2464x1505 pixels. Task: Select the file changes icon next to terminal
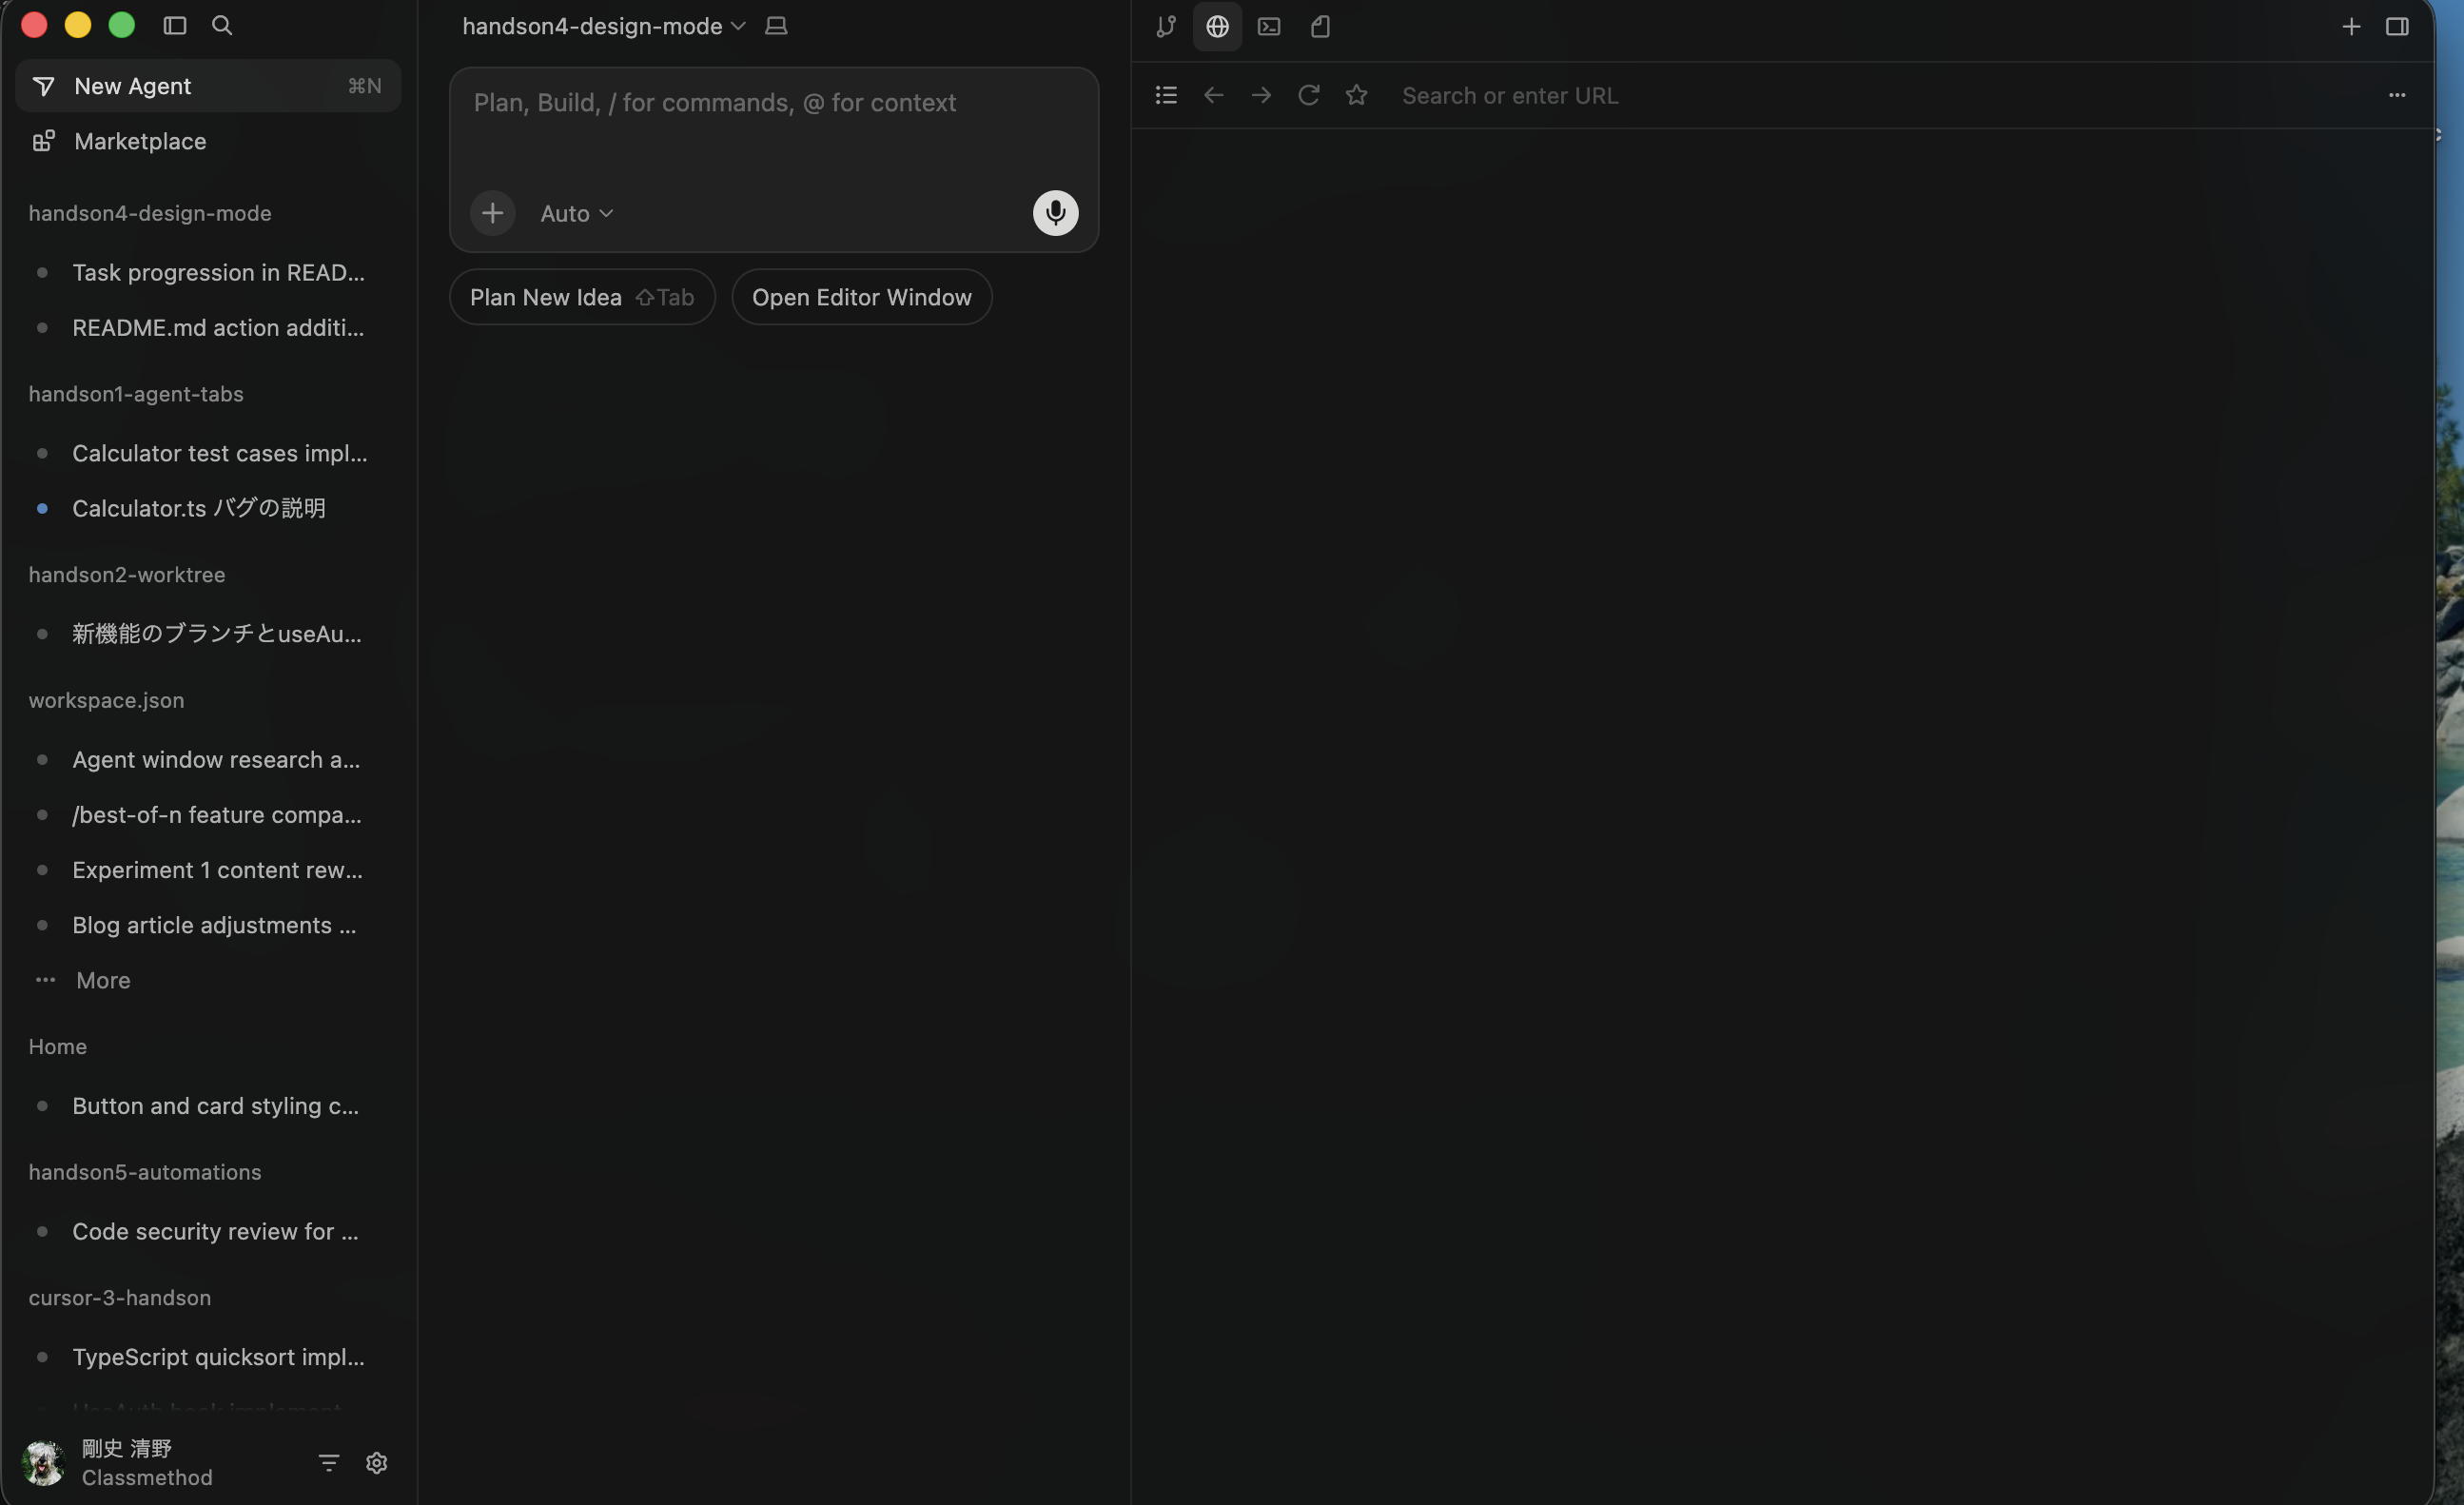coord(1319,27)
